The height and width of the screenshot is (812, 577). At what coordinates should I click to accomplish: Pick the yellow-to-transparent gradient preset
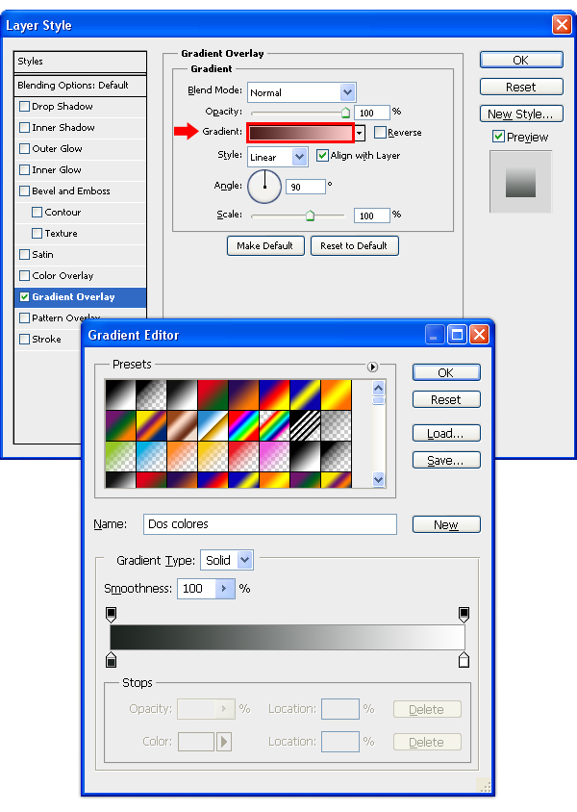[x=213, y=456]
